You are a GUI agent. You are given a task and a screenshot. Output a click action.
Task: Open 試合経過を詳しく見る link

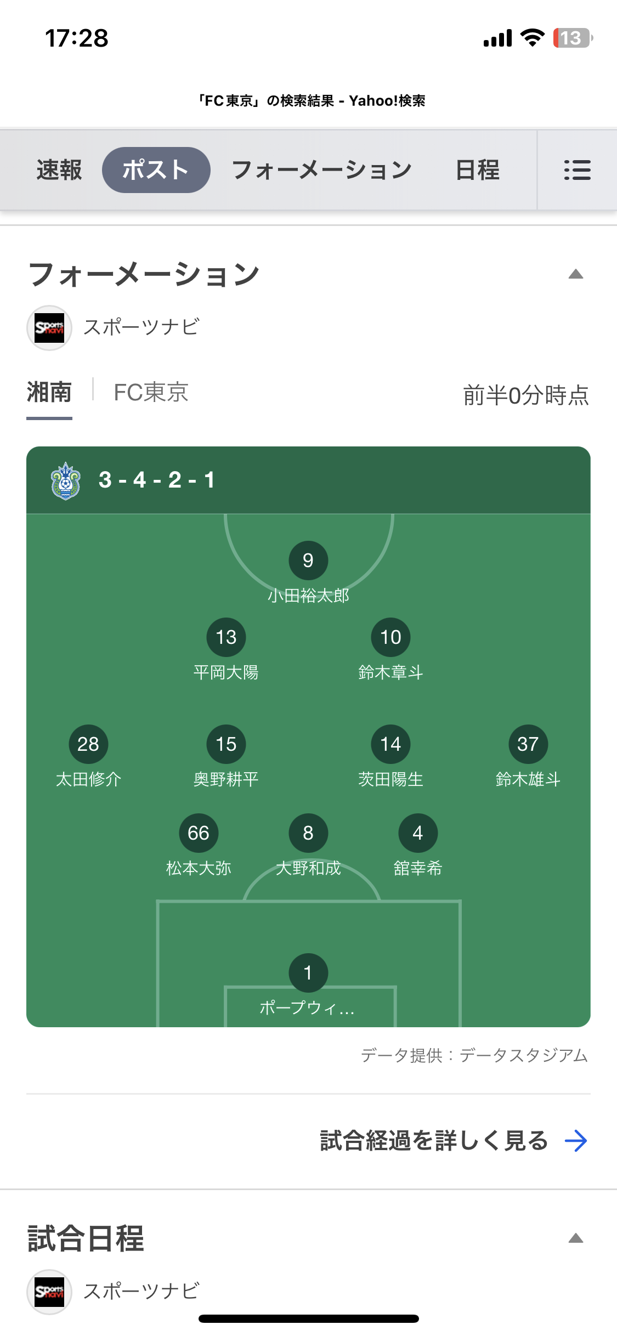coord(434,1141)
